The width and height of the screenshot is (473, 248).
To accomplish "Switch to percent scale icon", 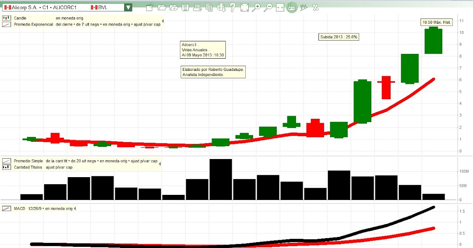I will click(x=315, y=7).
